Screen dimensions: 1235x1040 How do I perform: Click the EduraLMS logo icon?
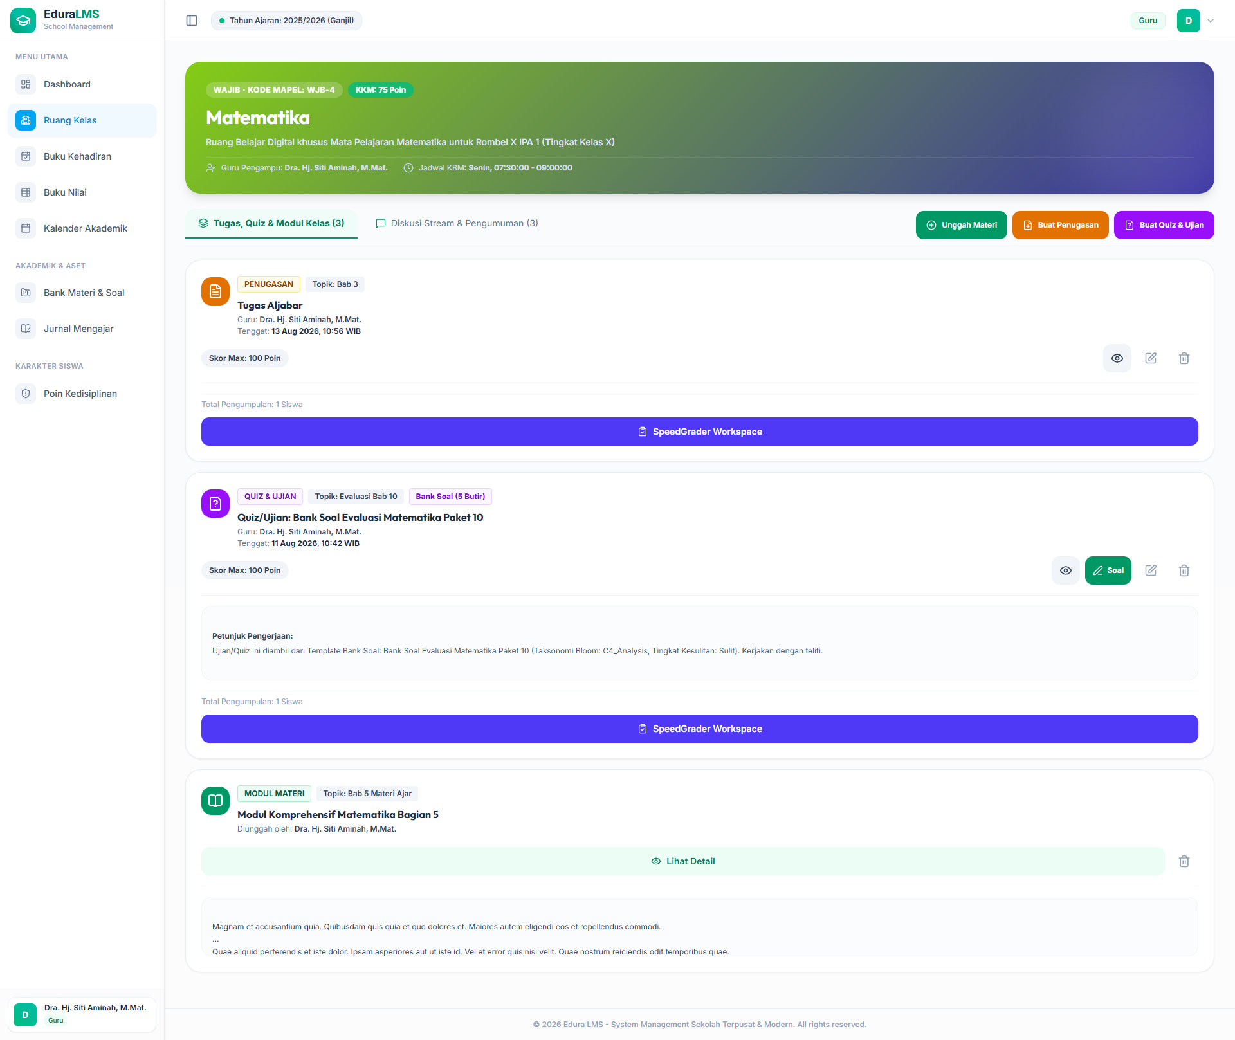[23, 21]
